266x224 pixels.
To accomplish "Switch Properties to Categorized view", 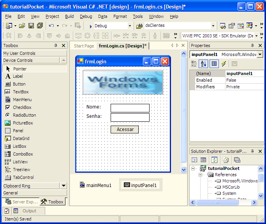I will point(194,64).
